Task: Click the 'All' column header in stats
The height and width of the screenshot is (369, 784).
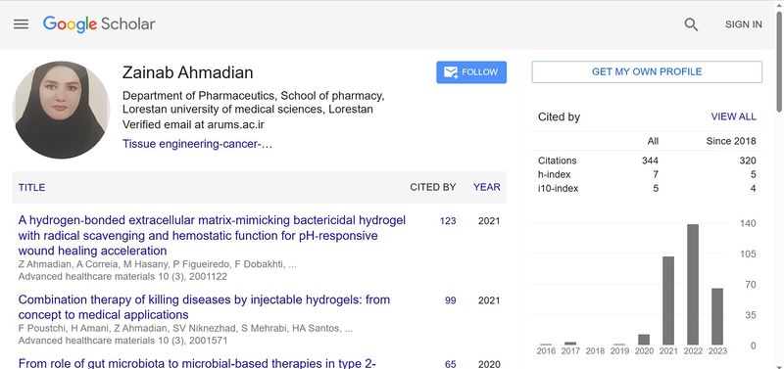Action: coord(653,141)
